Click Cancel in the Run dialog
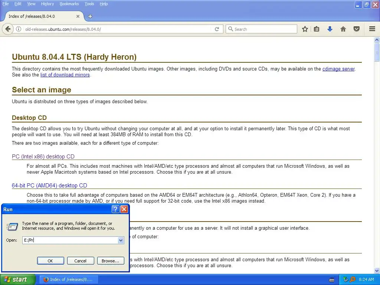Screen dimensions: 380x285 pyautogui.click(x=81, y=261)
